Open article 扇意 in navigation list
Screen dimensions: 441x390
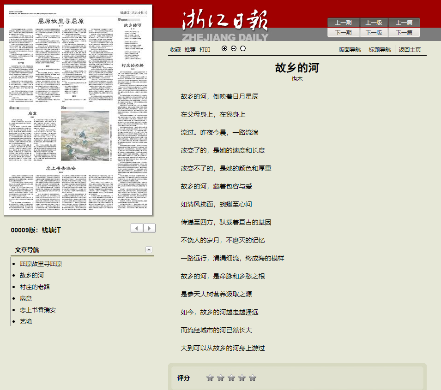26,298
